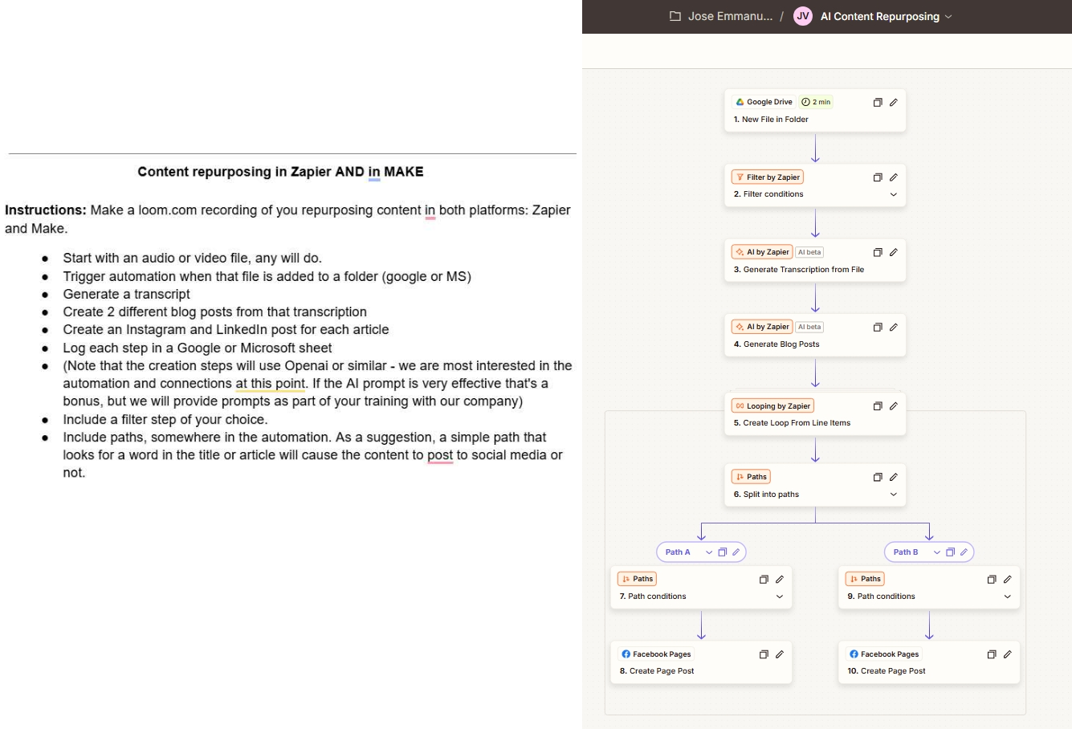
Task: Click bullet 'Generate a transcript' in document
Action: tap(127, 294)
